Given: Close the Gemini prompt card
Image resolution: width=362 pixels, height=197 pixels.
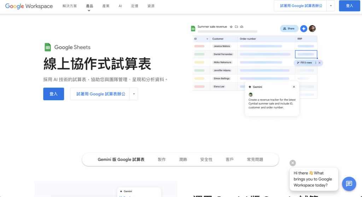Looking at the screenshot, I should pyautogui.click(x=294, y=87).
